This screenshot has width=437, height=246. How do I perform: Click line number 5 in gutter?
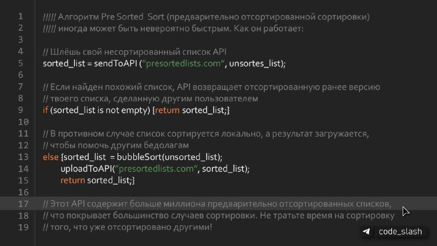click(21, 63)
